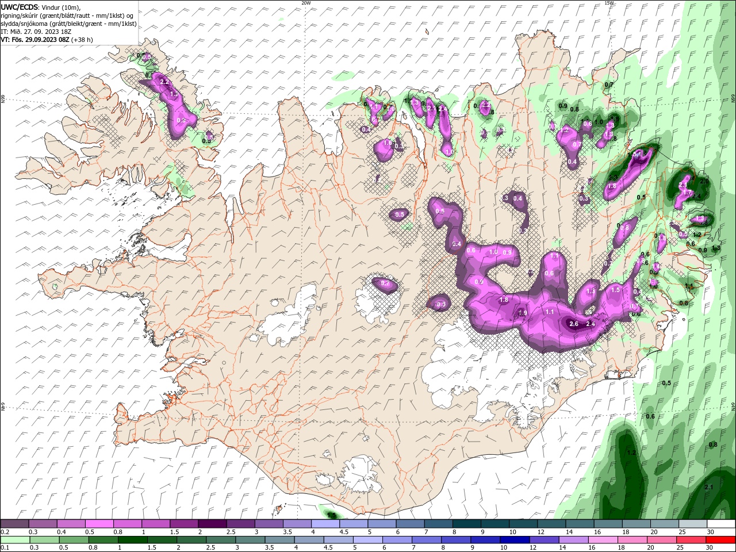
Task: Click the bright red rain swatch labeled 30
Action: 720,540
